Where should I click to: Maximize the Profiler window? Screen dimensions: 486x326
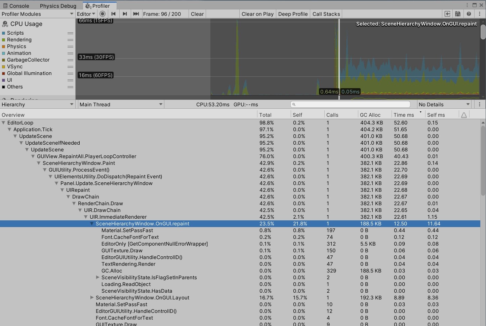(x=475, y=5)
